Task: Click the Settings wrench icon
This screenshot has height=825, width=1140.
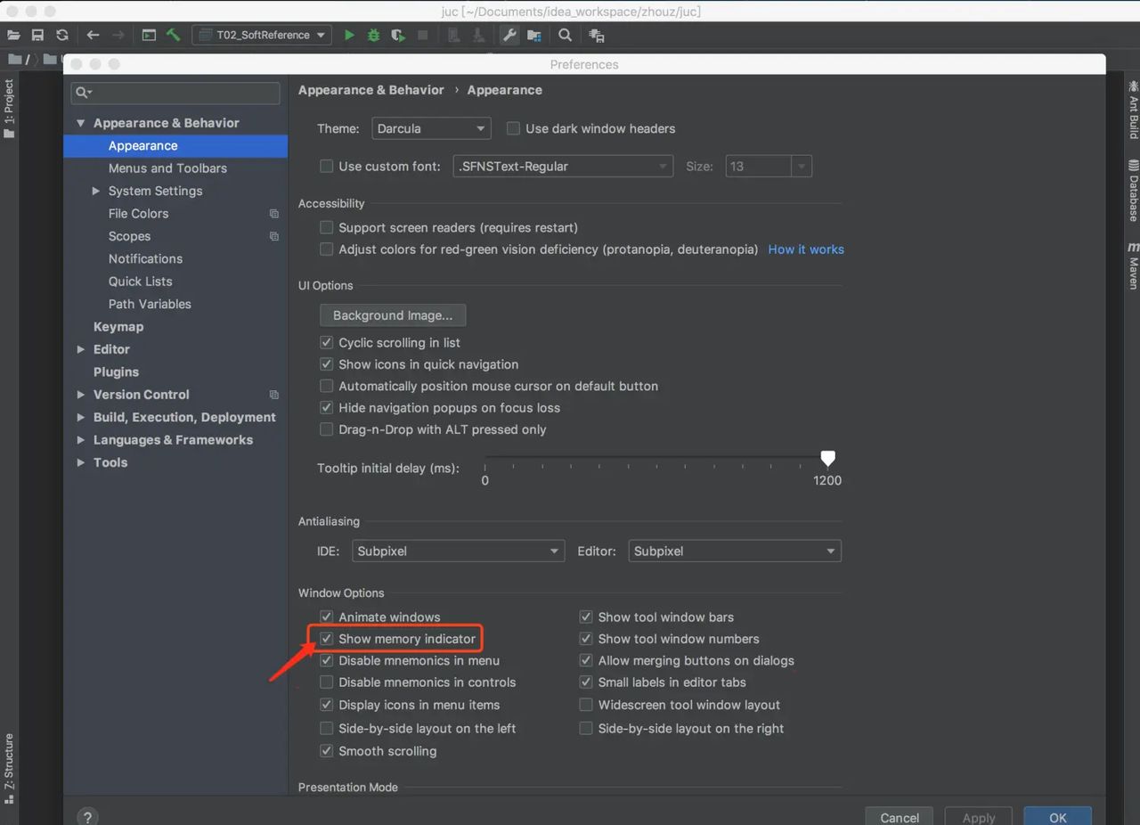Action: point(509,35)
